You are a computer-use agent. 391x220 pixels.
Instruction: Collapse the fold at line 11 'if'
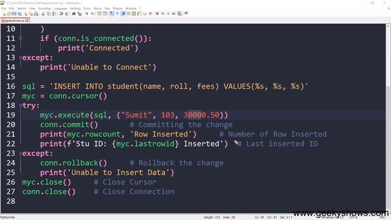[21, 38]
